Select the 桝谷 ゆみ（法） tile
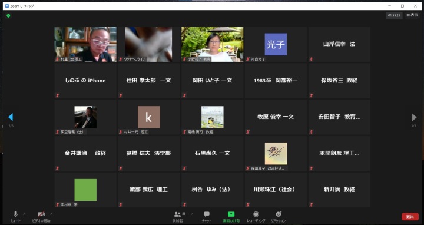The height and width of the screenshot is (225, 424). (212, 190)
